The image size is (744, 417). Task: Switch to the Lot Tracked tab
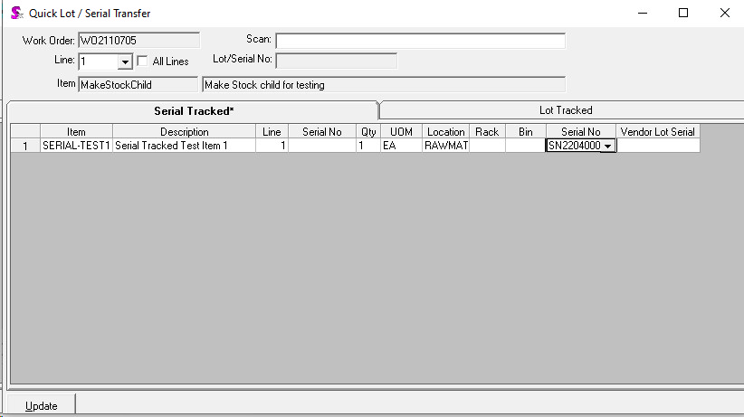tap(565, 110)
